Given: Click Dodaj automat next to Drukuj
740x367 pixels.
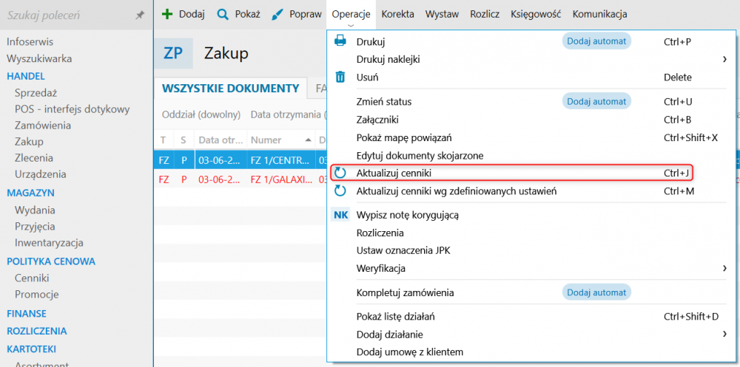Looking at the screenshot, I should [x=596, y=41].
